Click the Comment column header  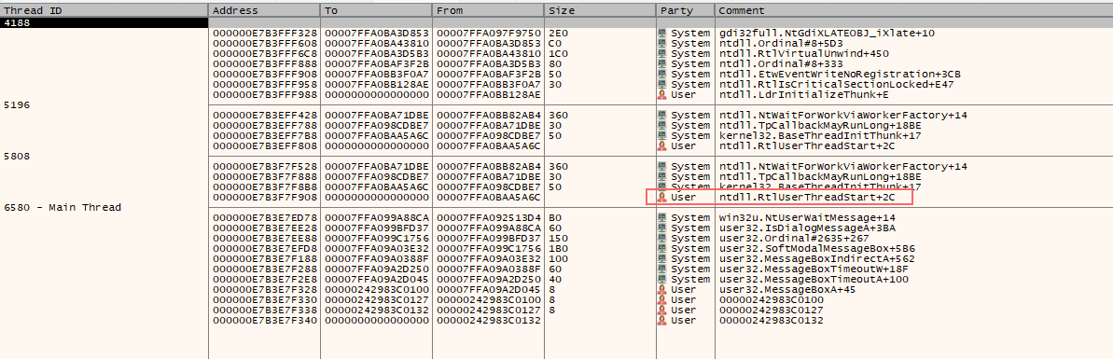click(x=914, y=10)
